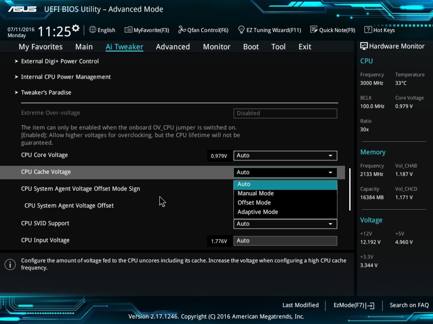Click the Hot Keys question mark icon

click(368, 30)
